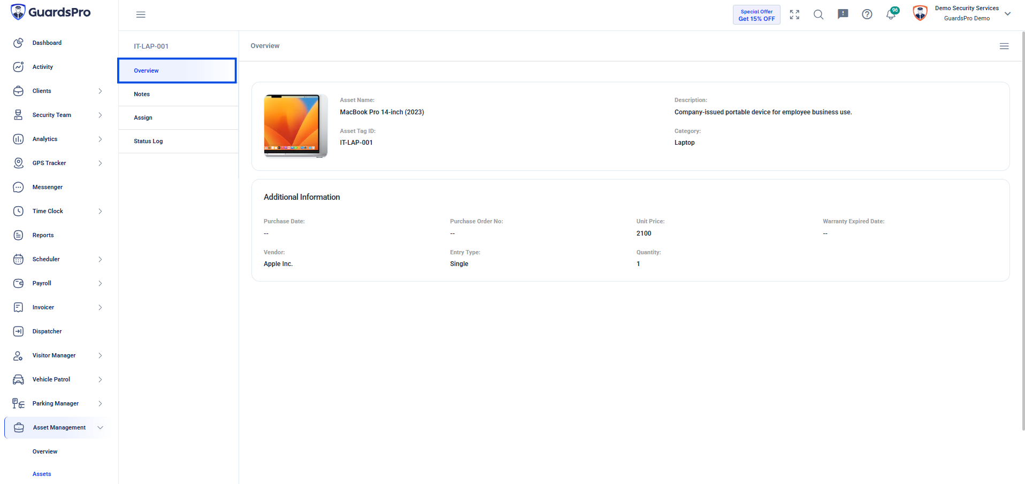1025x484 pixels.
Task: Click the asset tag value IT-LAP-001
Action: 356,143
